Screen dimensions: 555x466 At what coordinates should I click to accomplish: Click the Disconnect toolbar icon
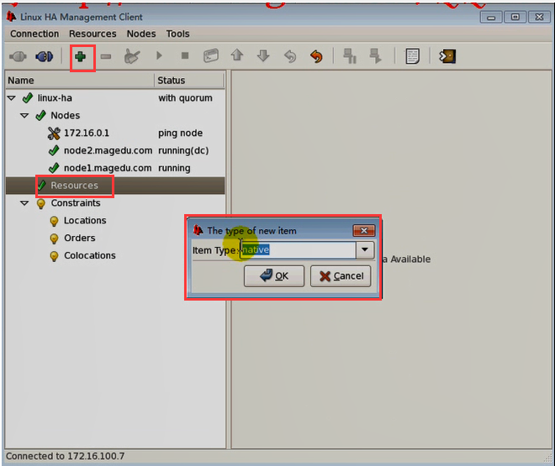click(x=45, y=56)
